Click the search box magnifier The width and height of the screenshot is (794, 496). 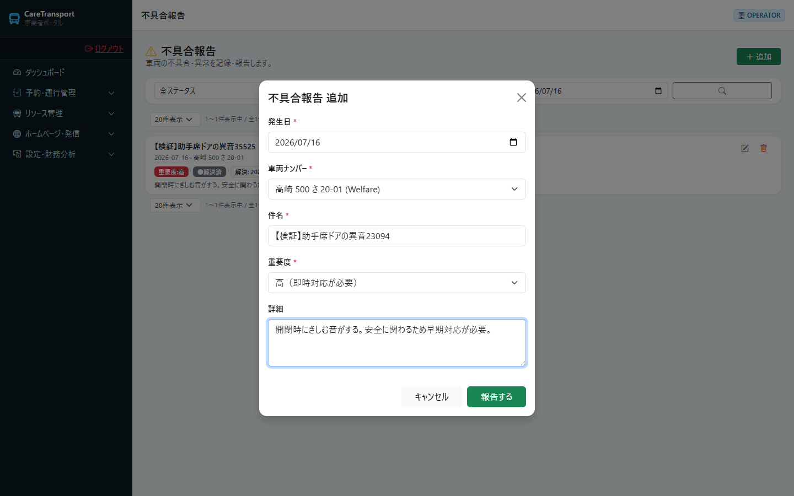pyautogui.click(x=722, y=91)
